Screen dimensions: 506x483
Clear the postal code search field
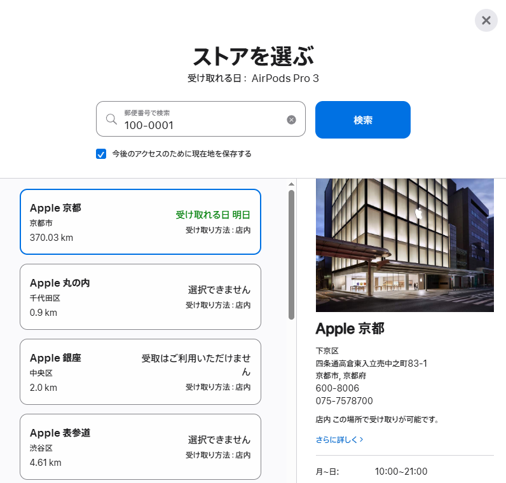291,120
